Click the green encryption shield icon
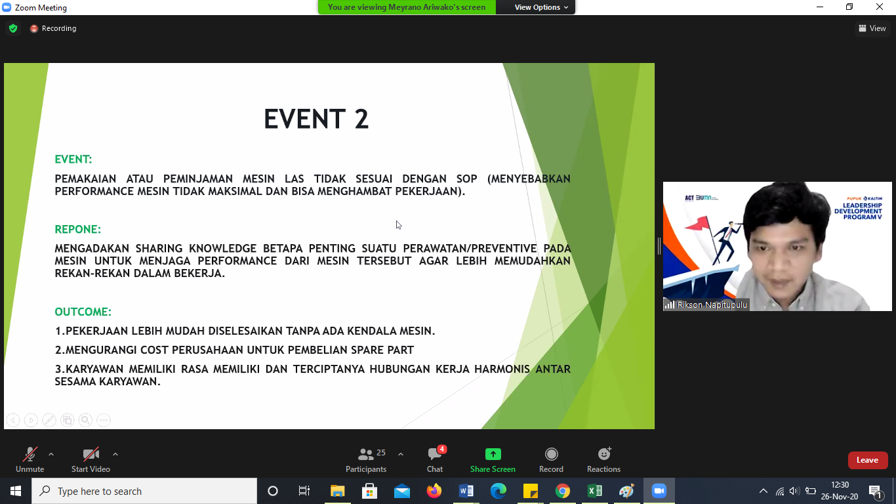The height and width of the screenshot is (504, 896). [x=13, y=28]
